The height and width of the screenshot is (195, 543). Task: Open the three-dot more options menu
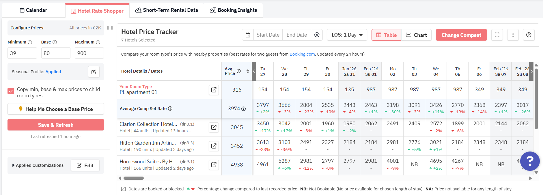pos(513,35)
